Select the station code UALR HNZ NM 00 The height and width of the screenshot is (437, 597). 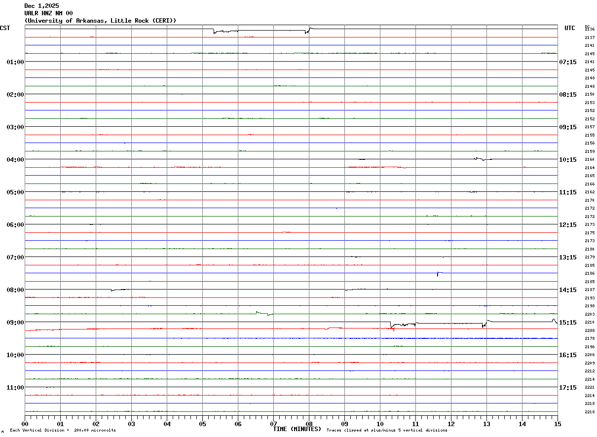[x=48, y=13]
